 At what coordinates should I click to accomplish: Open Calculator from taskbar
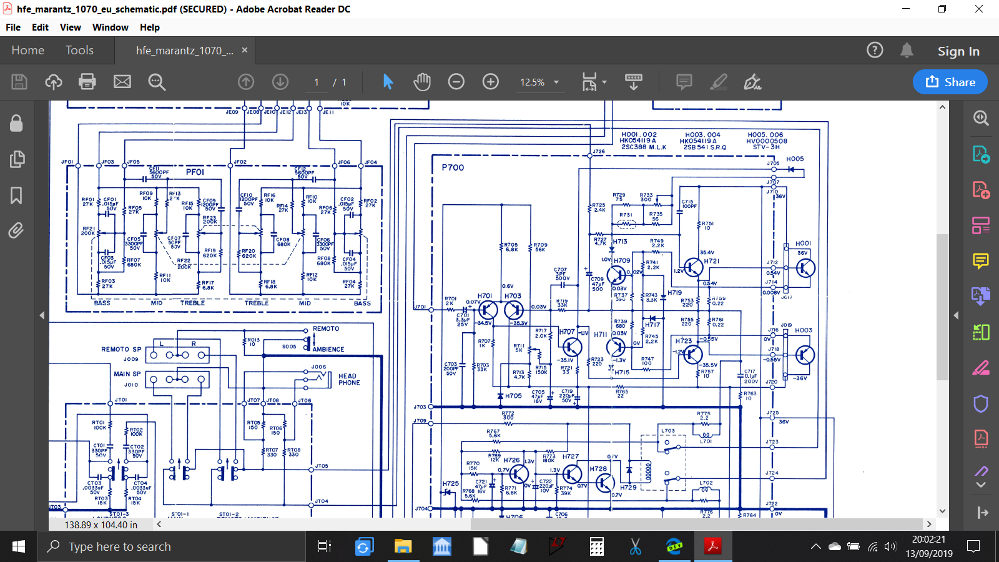597,546
